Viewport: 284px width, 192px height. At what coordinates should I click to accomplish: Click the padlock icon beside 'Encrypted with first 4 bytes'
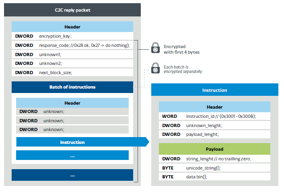coord(155,48)
